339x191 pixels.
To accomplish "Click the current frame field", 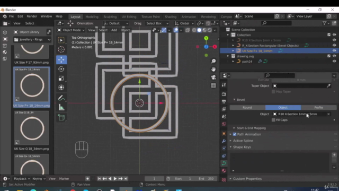I will (x=154, y=179).
